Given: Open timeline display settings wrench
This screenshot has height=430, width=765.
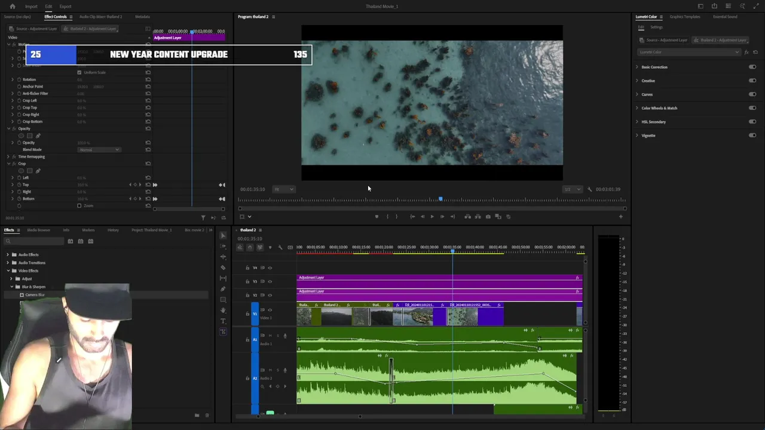Looking at the screenshot, I should tap(280, 247).
